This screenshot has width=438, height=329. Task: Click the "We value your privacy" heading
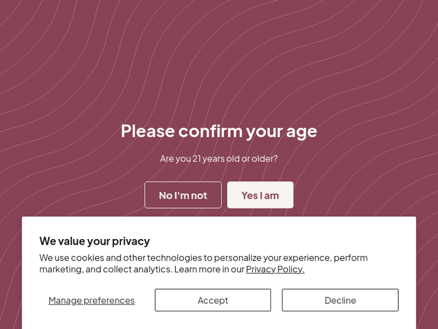click(95, 241)
